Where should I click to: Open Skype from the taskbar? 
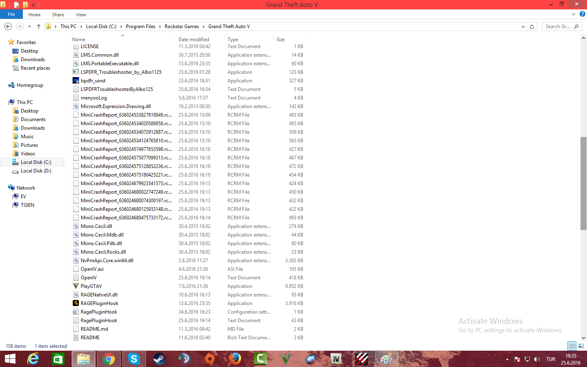pos(134,359)
